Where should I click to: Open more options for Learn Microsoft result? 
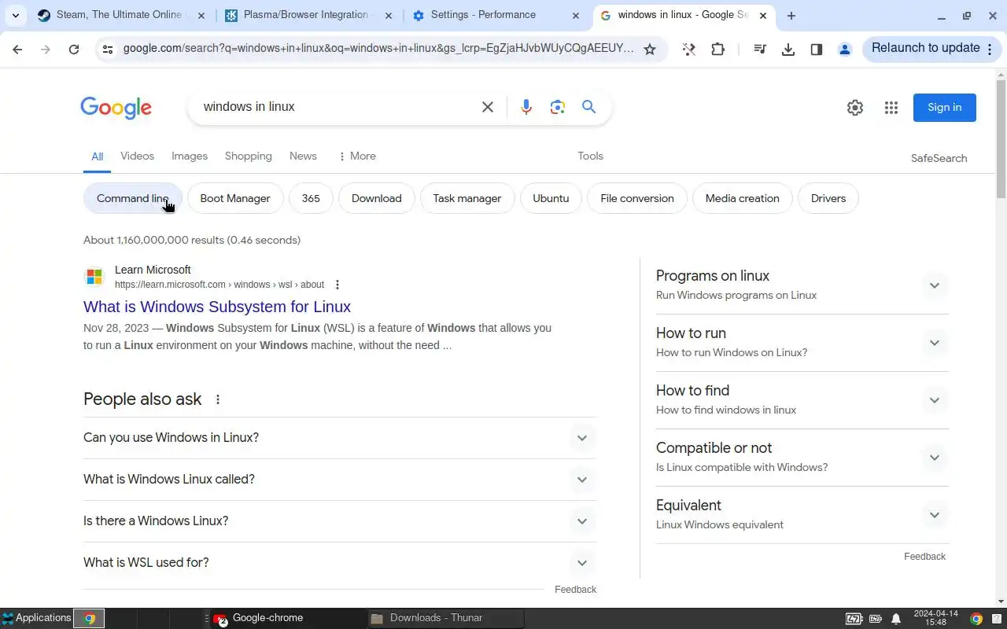[338, 285]
